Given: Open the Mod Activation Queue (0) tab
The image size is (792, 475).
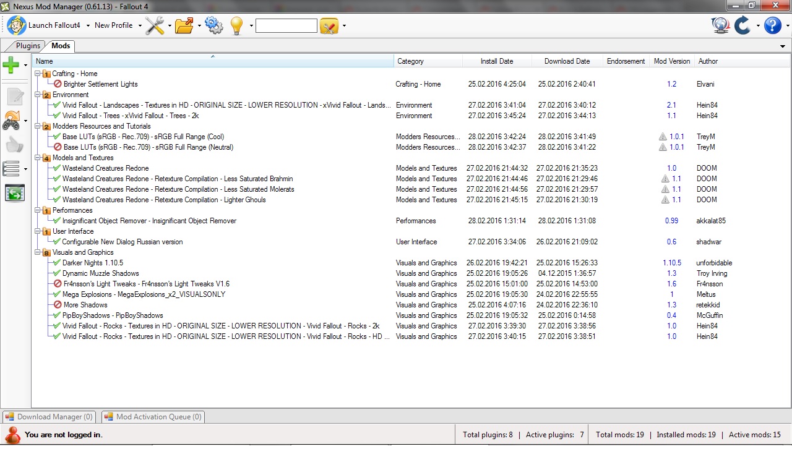Looking at the screenshot, I should point(153,417).
